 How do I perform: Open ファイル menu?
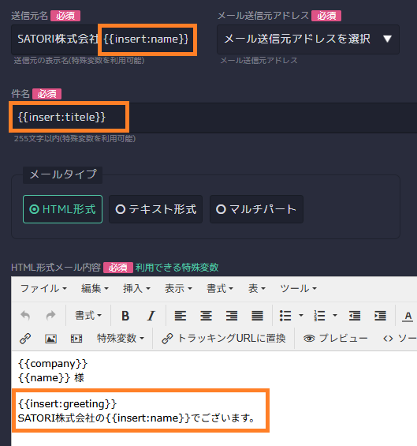tap(43, 288)
